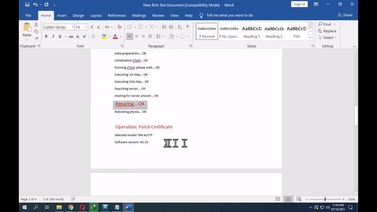Decrease paragraph indent
Screen dimensions: 377x212
point(164,27)
